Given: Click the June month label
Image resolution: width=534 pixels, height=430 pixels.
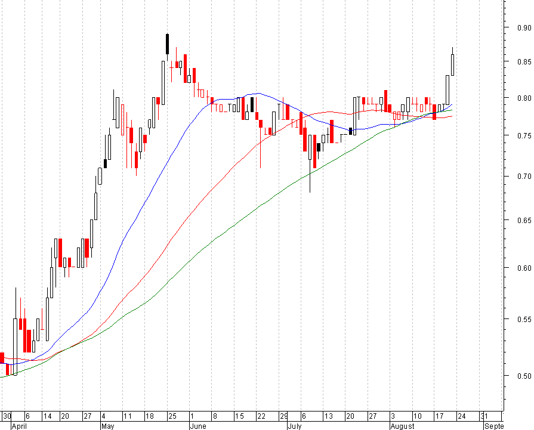Looking at the screenshot, I should pyautogui.click(x=198, y=426).
